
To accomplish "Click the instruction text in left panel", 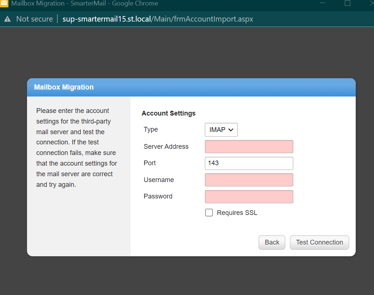I will (x=77, y=148).
